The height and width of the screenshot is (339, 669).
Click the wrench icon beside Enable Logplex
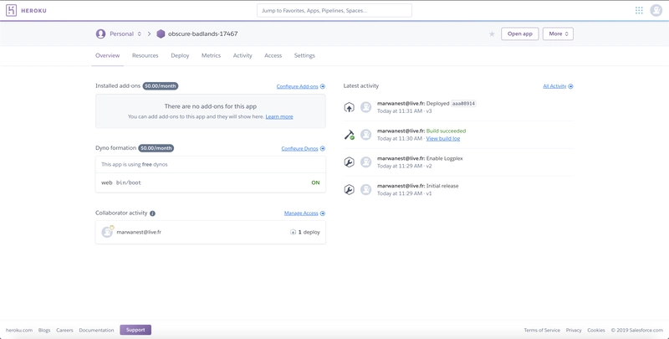[x=349, y=162]
